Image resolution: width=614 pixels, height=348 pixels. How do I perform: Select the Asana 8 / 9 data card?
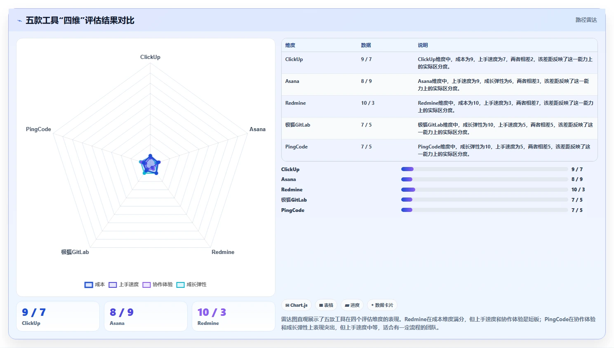click(x=146, y=316)
